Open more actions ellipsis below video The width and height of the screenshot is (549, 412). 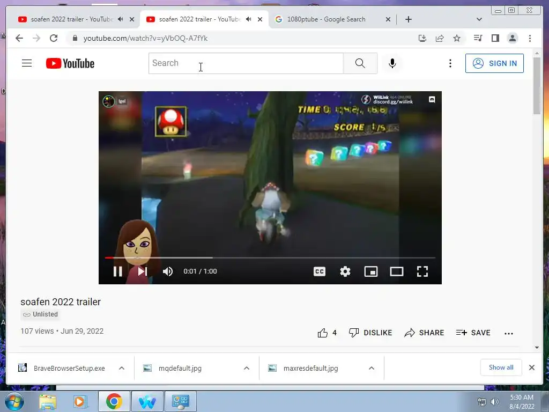tap(508, 333)
